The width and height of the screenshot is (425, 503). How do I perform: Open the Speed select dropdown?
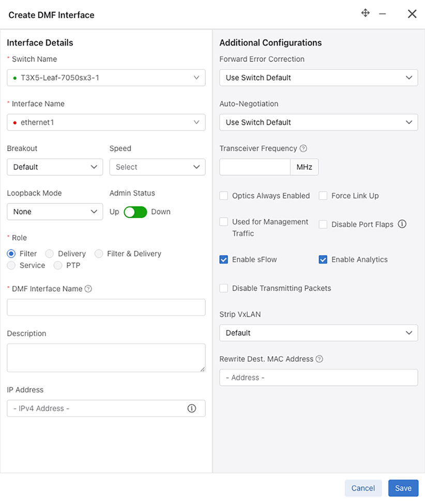(157, 167)
